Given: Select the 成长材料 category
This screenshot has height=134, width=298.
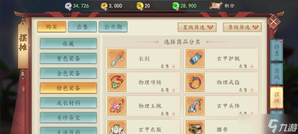Looking at the screenshot, I should 68,103.
